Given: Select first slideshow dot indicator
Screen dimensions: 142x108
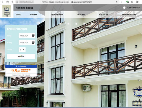Looking at the screenshot, I should (x=61, y=24).
